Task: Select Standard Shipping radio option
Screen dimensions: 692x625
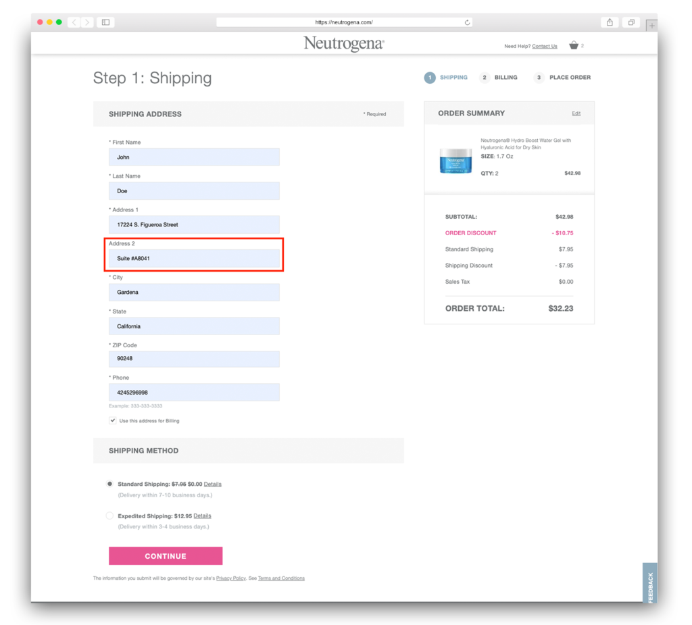Action: point(109,484)
